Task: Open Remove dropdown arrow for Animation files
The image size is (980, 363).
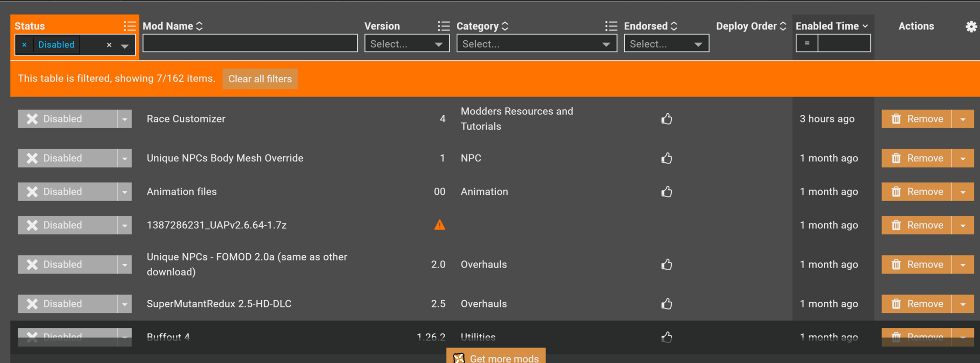Action: tap(963, 191)
